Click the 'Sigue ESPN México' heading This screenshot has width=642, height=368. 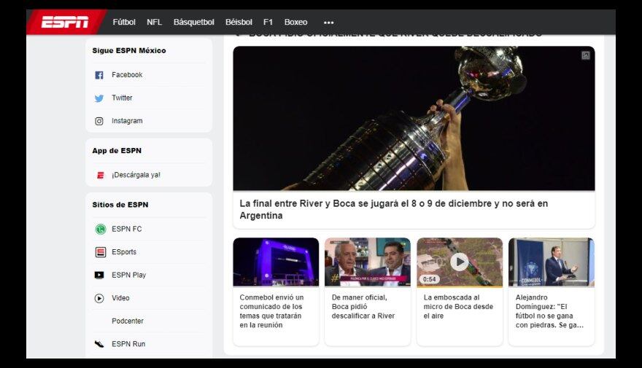(x=129, y=50)
